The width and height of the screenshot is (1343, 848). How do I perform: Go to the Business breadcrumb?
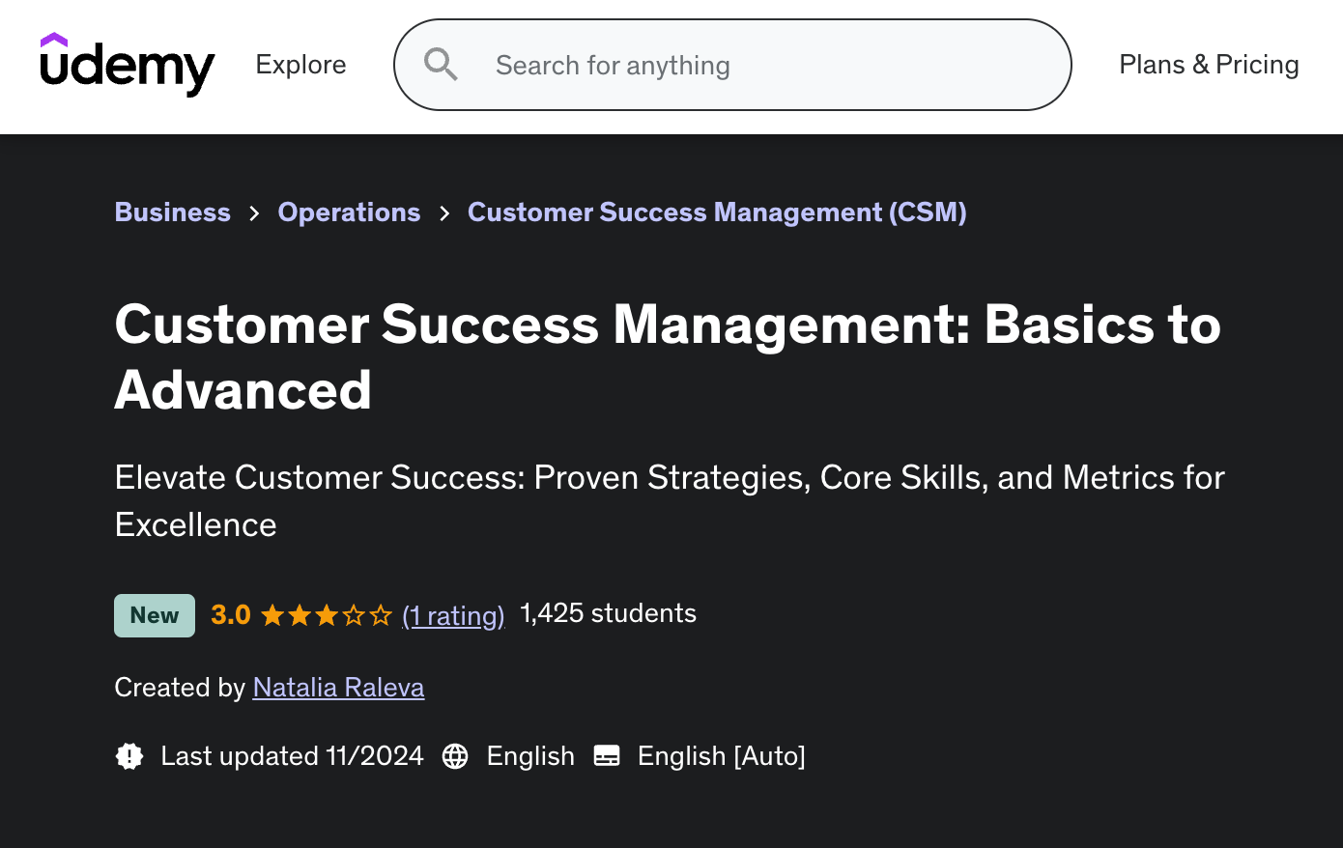[173, 212]
